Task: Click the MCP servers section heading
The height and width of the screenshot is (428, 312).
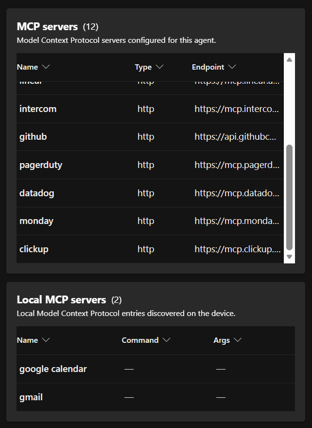Action: click(x=47, y=27)
